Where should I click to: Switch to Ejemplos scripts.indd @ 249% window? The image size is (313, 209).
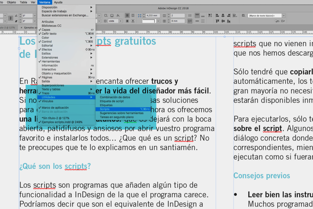pos(66,122)
